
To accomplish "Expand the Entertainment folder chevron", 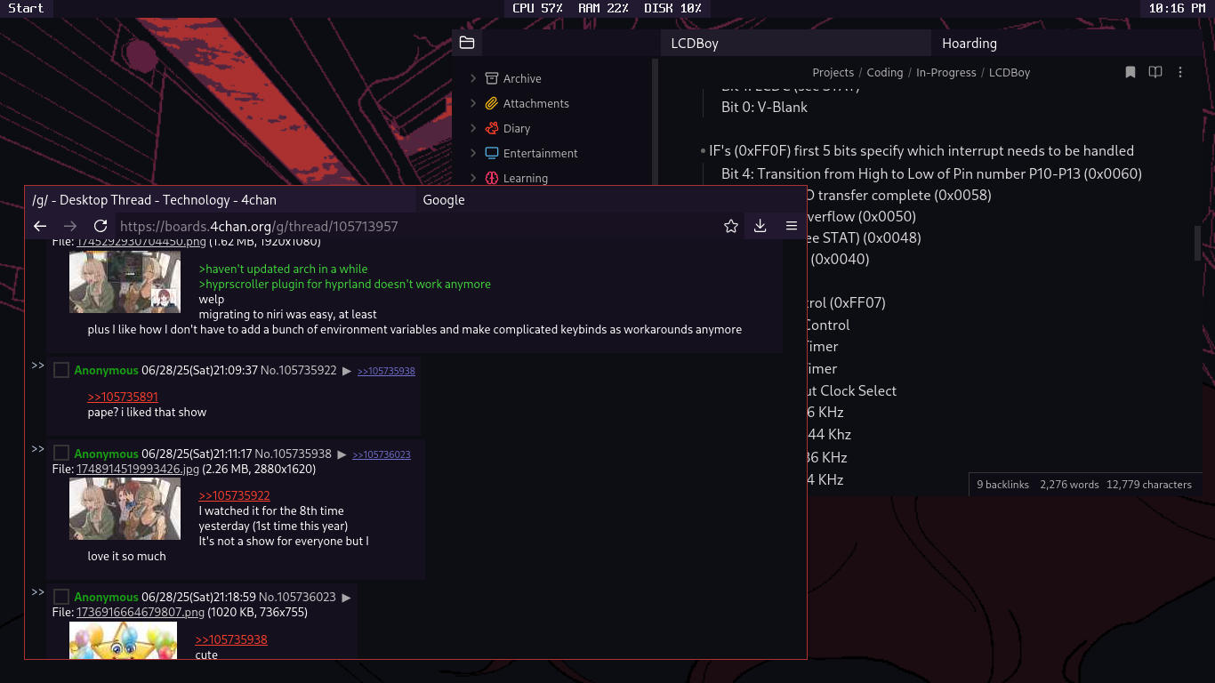I will (x=473, y=153).
